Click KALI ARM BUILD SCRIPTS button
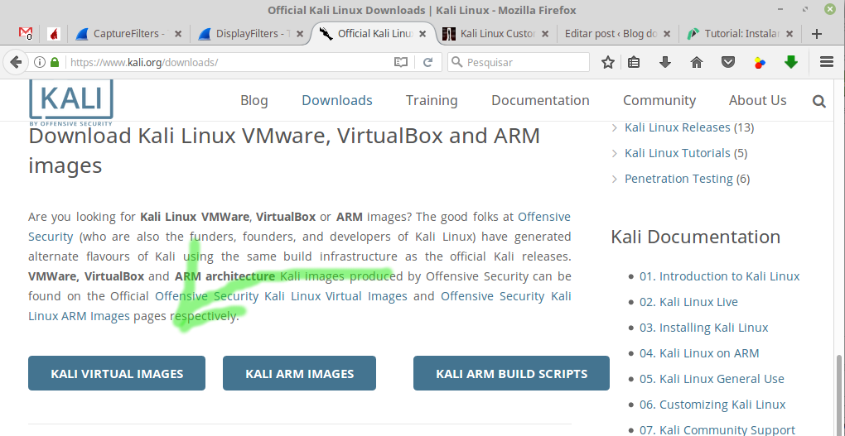 click(x=511, y=373)
